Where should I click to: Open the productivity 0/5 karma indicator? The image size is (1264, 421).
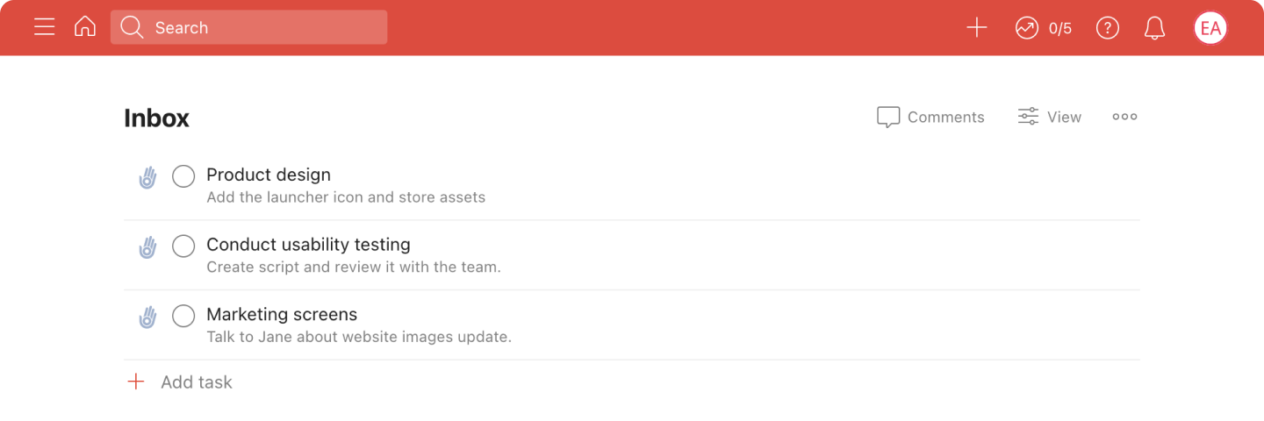point(1044,28)
